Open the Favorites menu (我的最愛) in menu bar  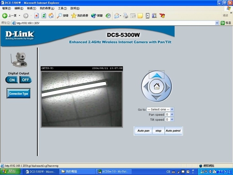point(47,8)
